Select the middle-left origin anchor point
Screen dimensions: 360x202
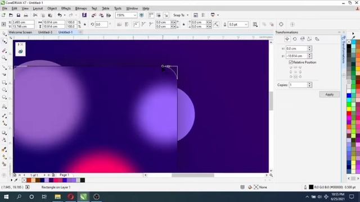point(291,72)
